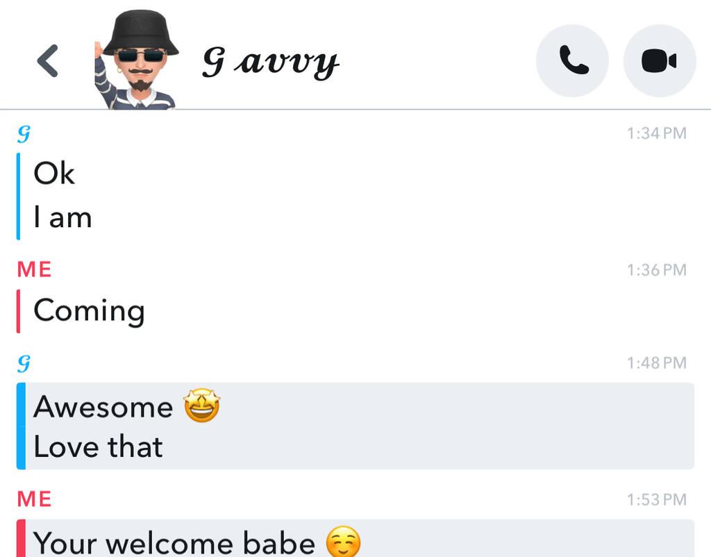This screenshot has width=711, height=557.
Task: Click the 1:34 PM timestamp
Action: coord(657,133)
